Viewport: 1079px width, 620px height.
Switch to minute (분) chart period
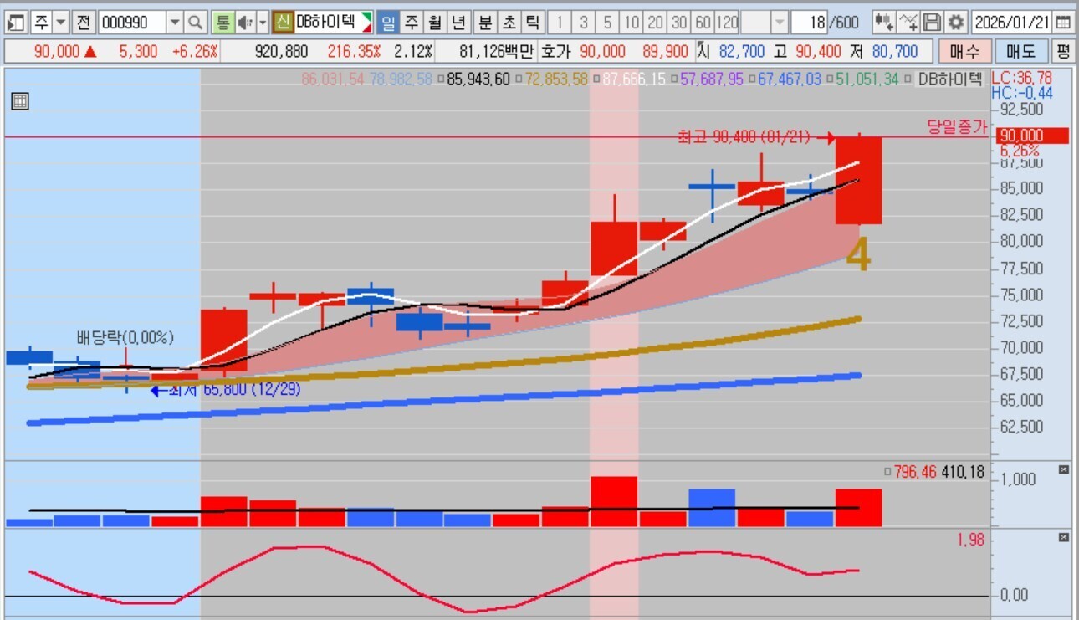pyautogui.click(x=485, y=22)
